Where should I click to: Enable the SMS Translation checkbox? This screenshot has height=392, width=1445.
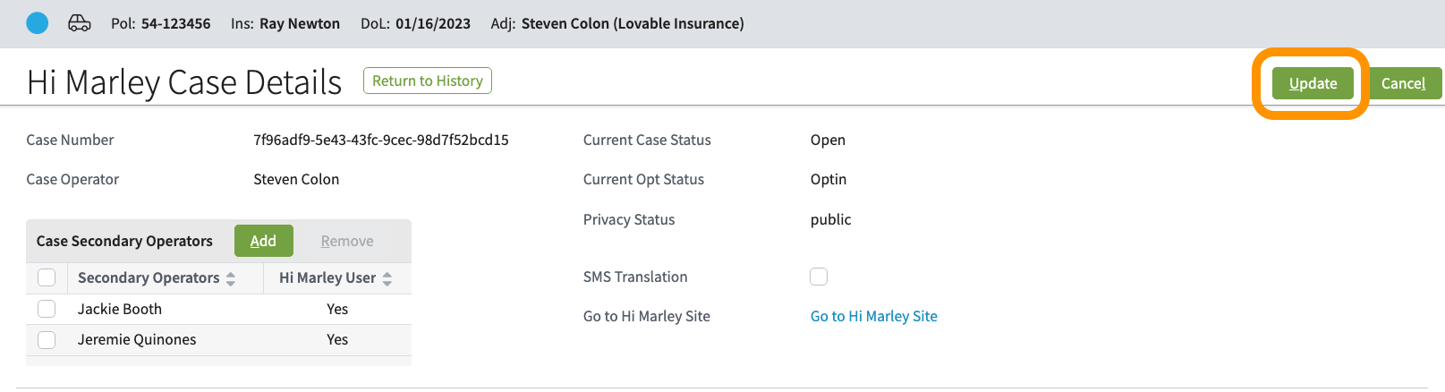[x=819, y=277]
